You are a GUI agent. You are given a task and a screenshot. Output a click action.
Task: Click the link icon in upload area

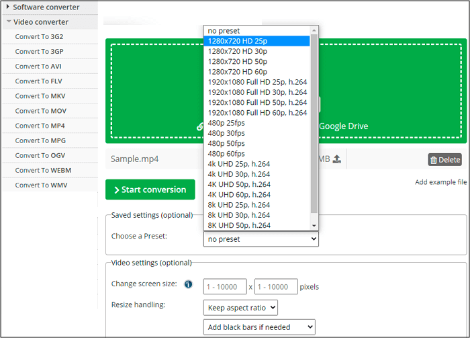click(x=199, y=126)
